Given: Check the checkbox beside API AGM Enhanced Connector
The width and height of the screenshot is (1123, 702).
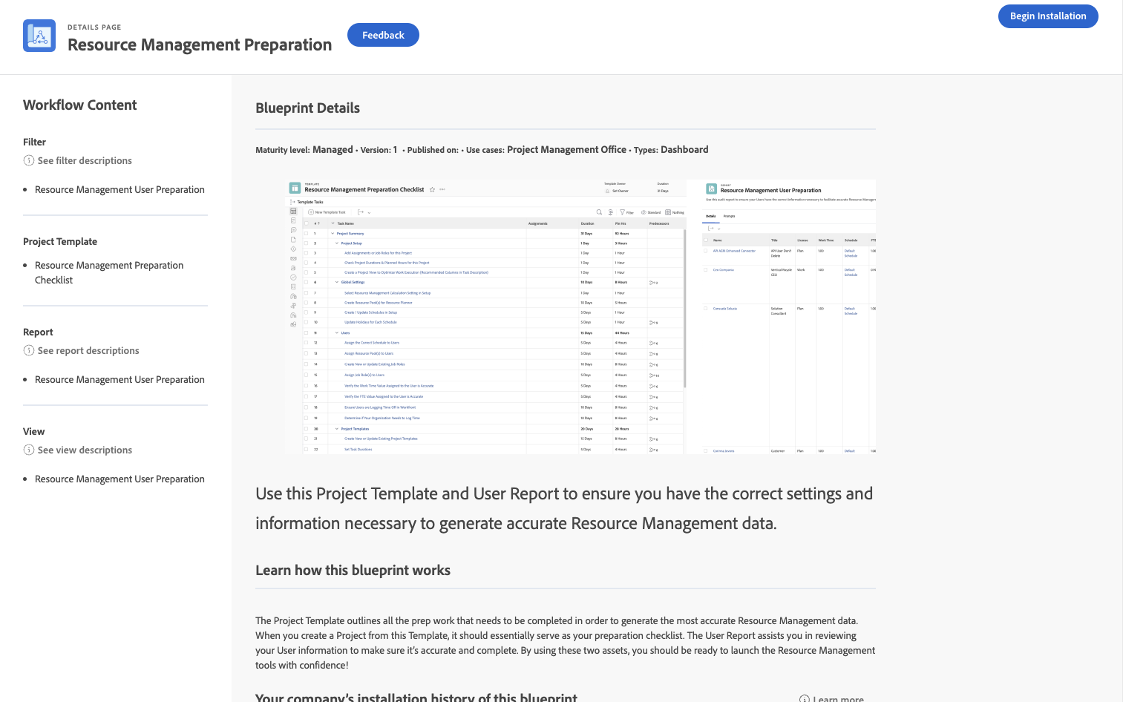Looking at the screenshot, I should 706,251.
